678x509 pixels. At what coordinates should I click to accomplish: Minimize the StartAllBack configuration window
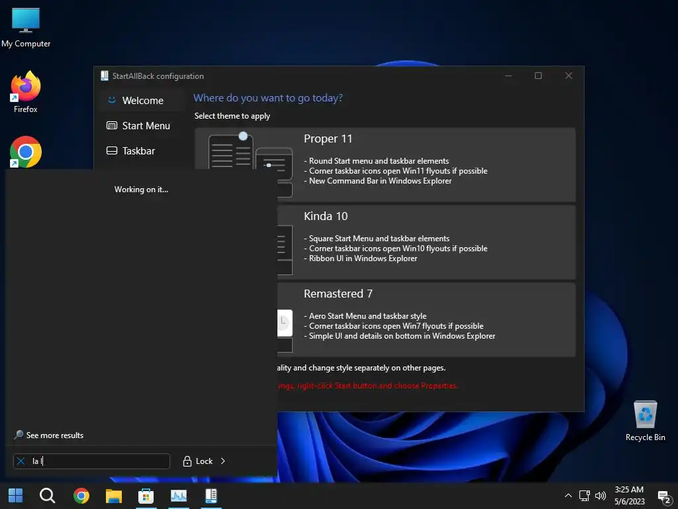pyautogui.click(x=508, y=76)
